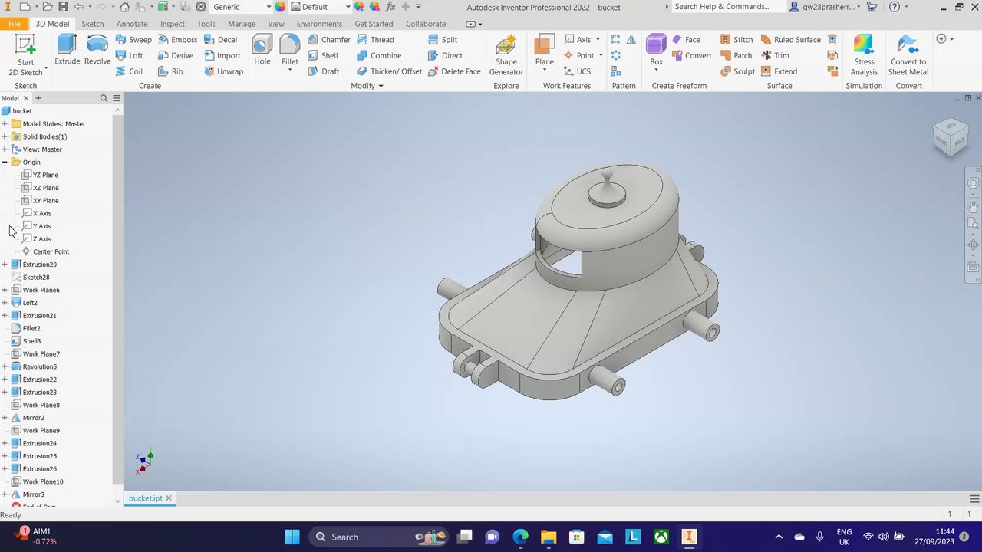The image size is (982, 552).
Task: Select the Shell command
Action: (x=323, y=55)
